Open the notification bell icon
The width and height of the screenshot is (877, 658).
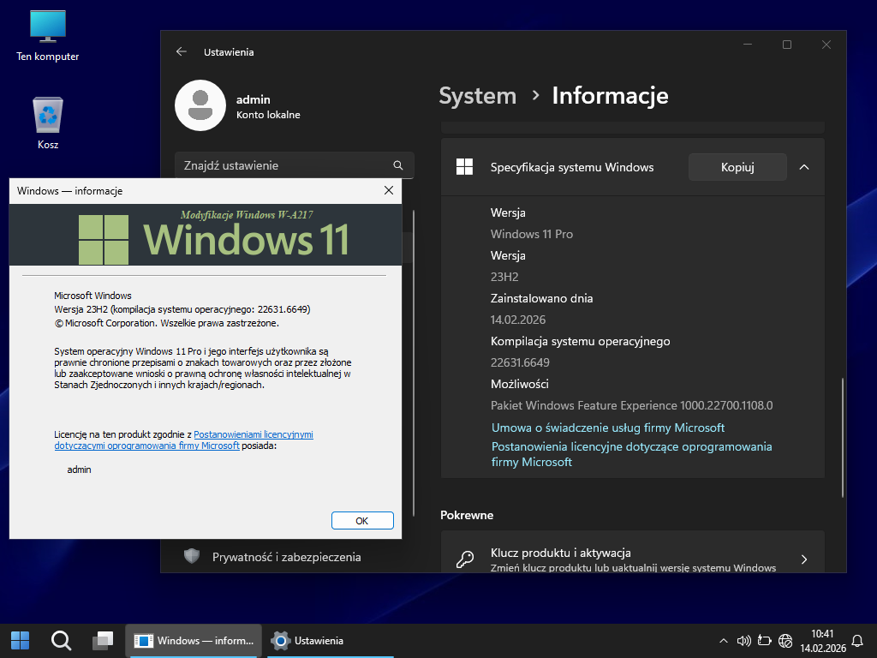click(x=857, y=640)
